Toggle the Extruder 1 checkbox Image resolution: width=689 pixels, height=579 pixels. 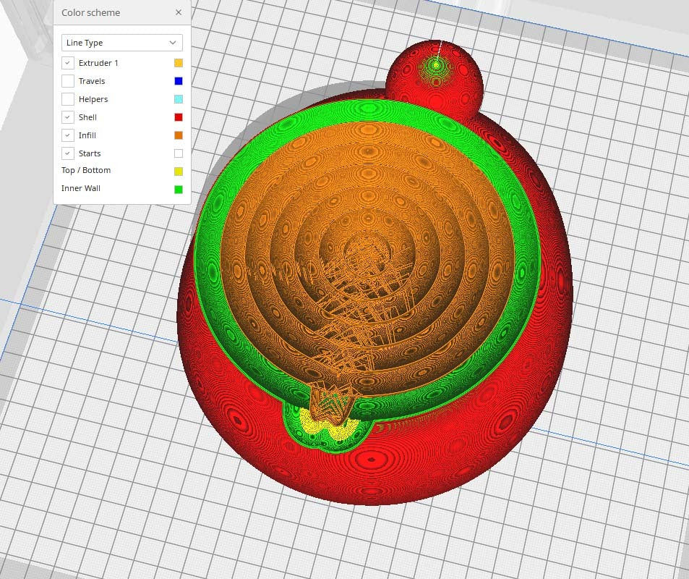tap(68, 63)
